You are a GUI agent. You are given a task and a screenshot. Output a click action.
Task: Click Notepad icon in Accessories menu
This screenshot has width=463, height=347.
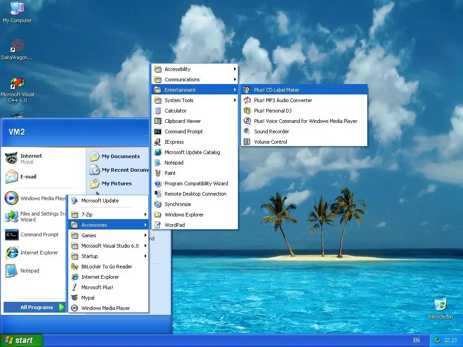[x=158, y=163]
